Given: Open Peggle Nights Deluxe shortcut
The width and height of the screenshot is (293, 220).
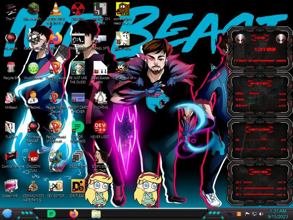Looking at the screenshot, I should [56, 103].
